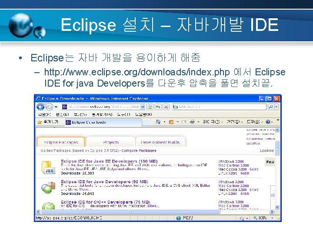Click the Live Search input box

[219, 107]
